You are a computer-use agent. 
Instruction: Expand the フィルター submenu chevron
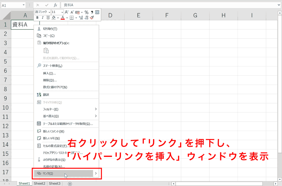coord(96,109)
